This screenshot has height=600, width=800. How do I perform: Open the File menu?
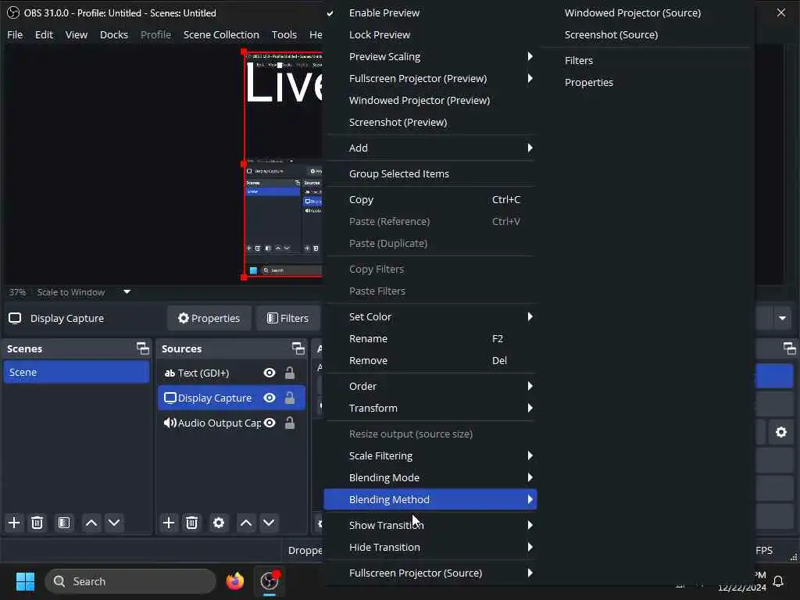tap(15, 34)
